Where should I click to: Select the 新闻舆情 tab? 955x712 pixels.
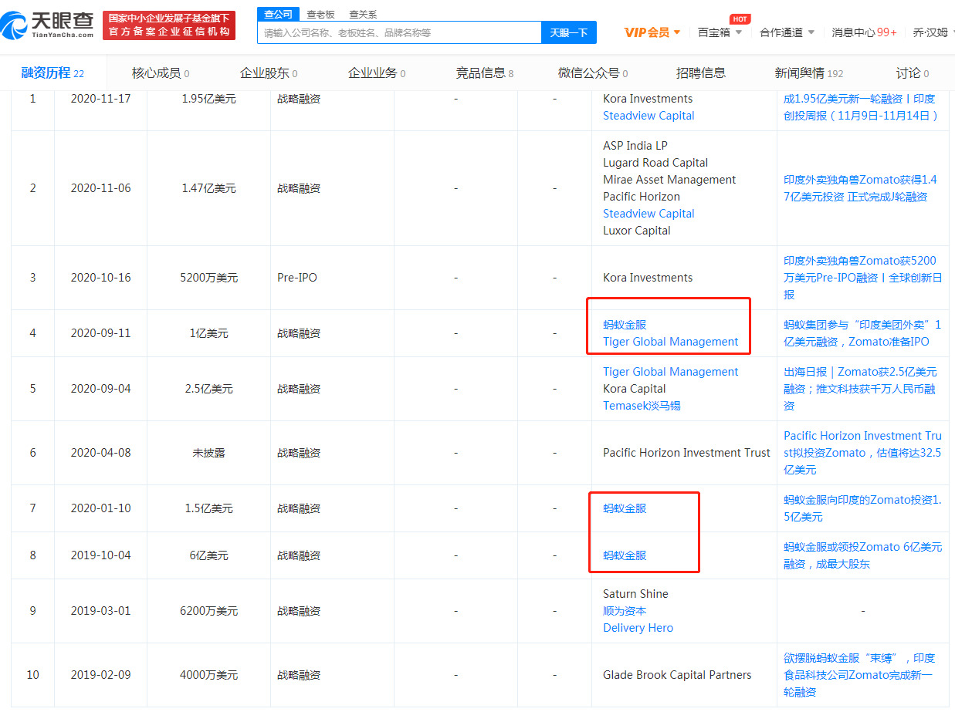pos(809,73)
